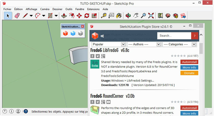Select the Rotate tool
The image size is (214, 116).
(x=87, y=16)
